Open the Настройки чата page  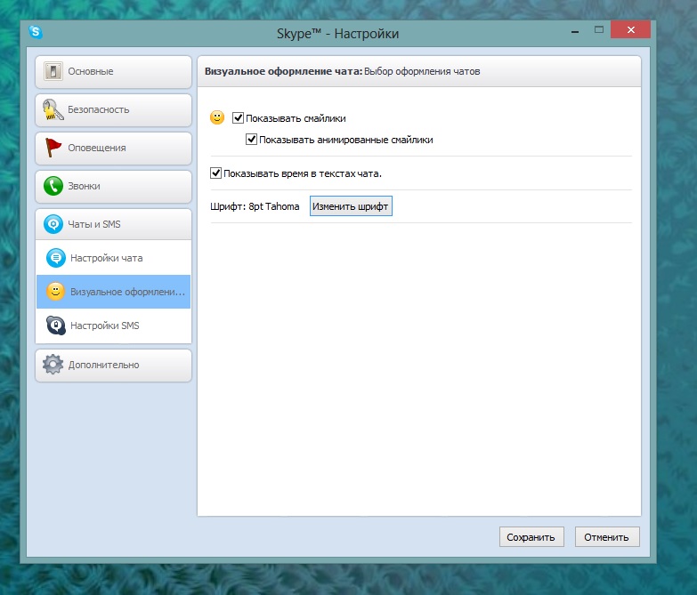(106, 258)
